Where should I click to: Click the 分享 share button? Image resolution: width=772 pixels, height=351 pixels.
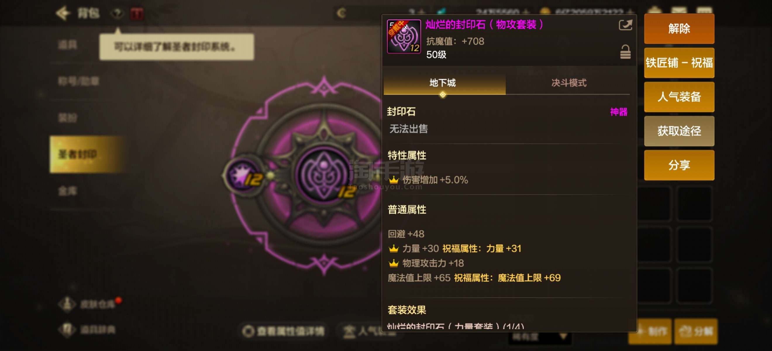(x=679, y=165)
